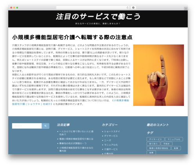Click the 手続き tag
The width and height of the screenshot is (196, 166).
click(x=167, y=144)
